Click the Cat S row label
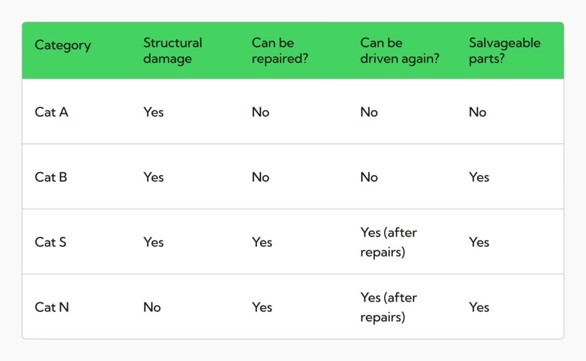Image resolution: width=586 pixels, height=361 pixels. 50,242
